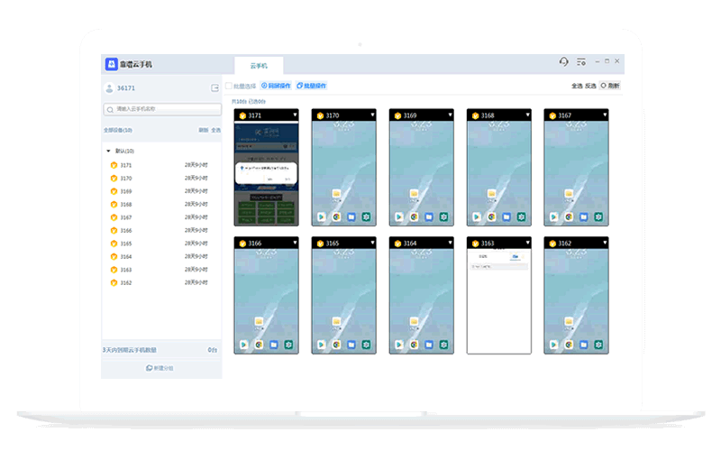Click the cloud phone name search field
The width and height of the screenshot is (721, 460).
[x=162, y=109]
